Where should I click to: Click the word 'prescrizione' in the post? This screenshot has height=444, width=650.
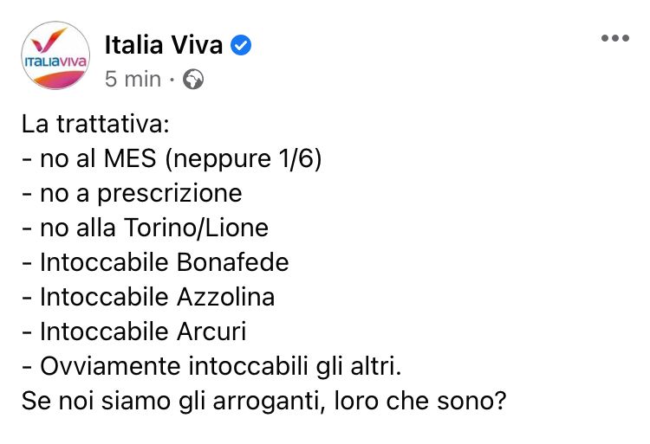(170, 194)
